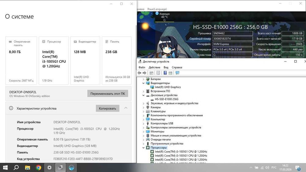Collapse Характеристики устройства section chevron
Screen dimensions: 306x172
(x=126, y=108)
